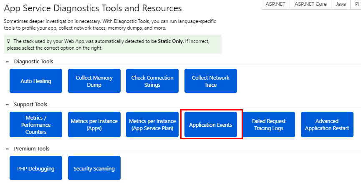Open Failed Request Tracing Logs
Viewport: 361px width, 188px height.
(x=269, y=125)
